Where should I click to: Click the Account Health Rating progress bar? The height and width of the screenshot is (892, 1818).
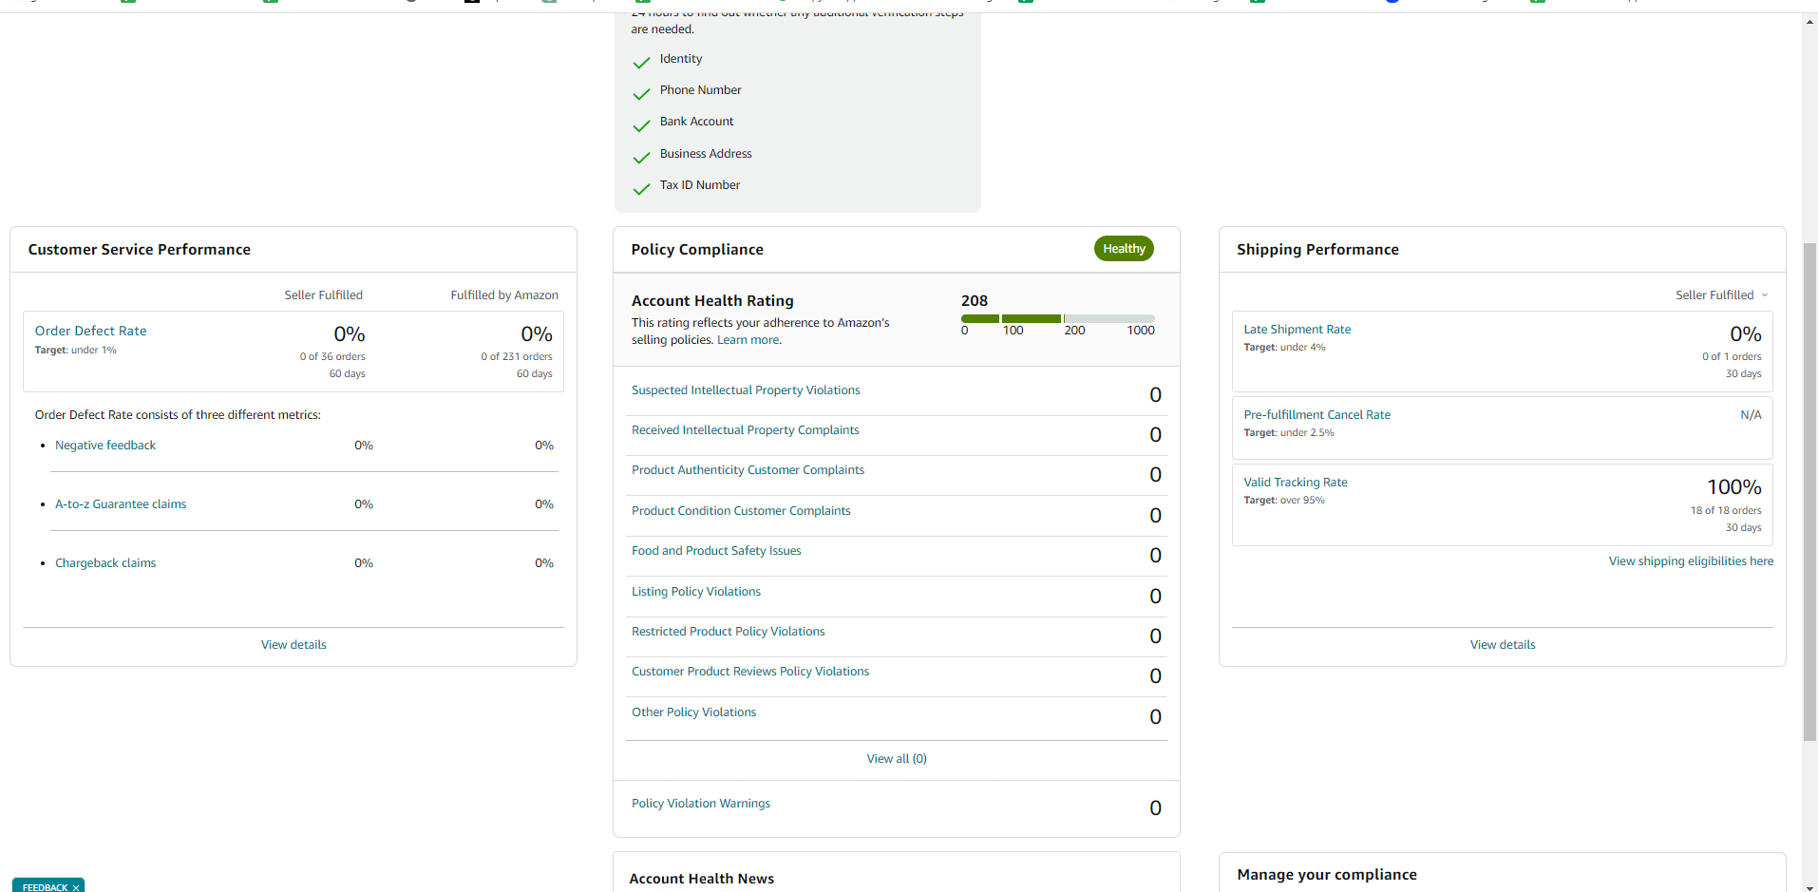pos(1058,318)
